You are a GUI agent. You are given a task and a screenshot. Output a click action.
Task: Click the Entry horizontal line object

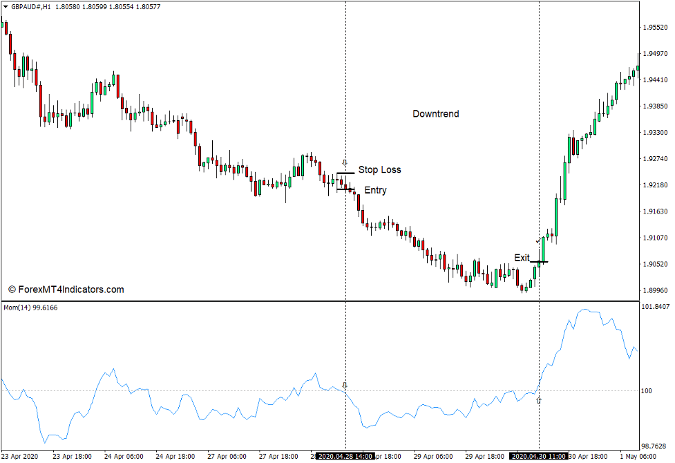(x=344, y=191)
